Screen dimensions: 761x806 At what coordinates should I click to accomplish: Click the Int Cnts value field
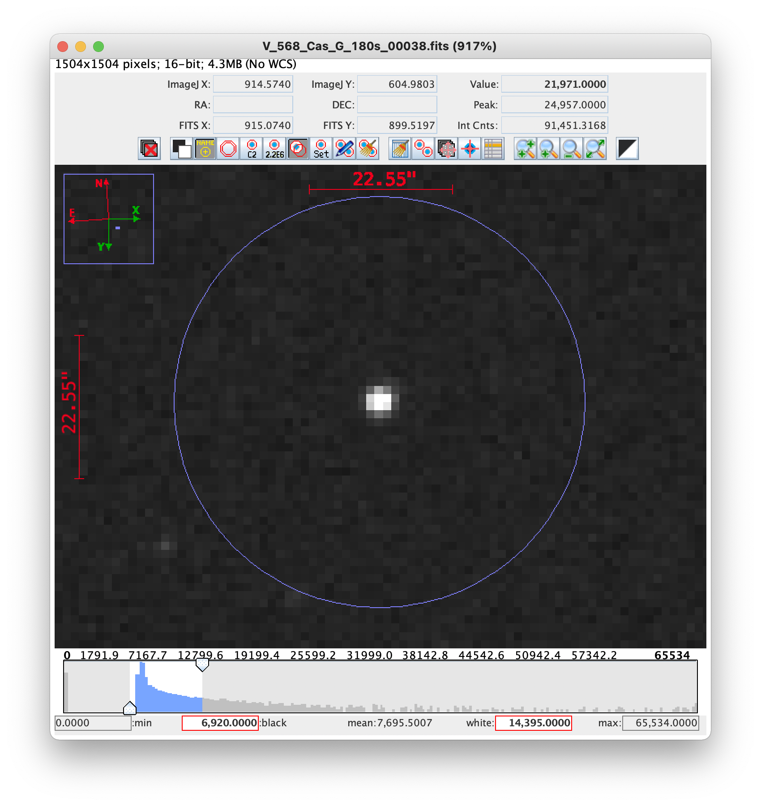tap(555, 125)
